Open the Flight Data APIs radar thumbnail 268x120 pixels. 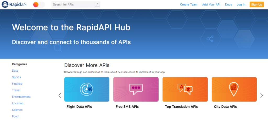87,89
